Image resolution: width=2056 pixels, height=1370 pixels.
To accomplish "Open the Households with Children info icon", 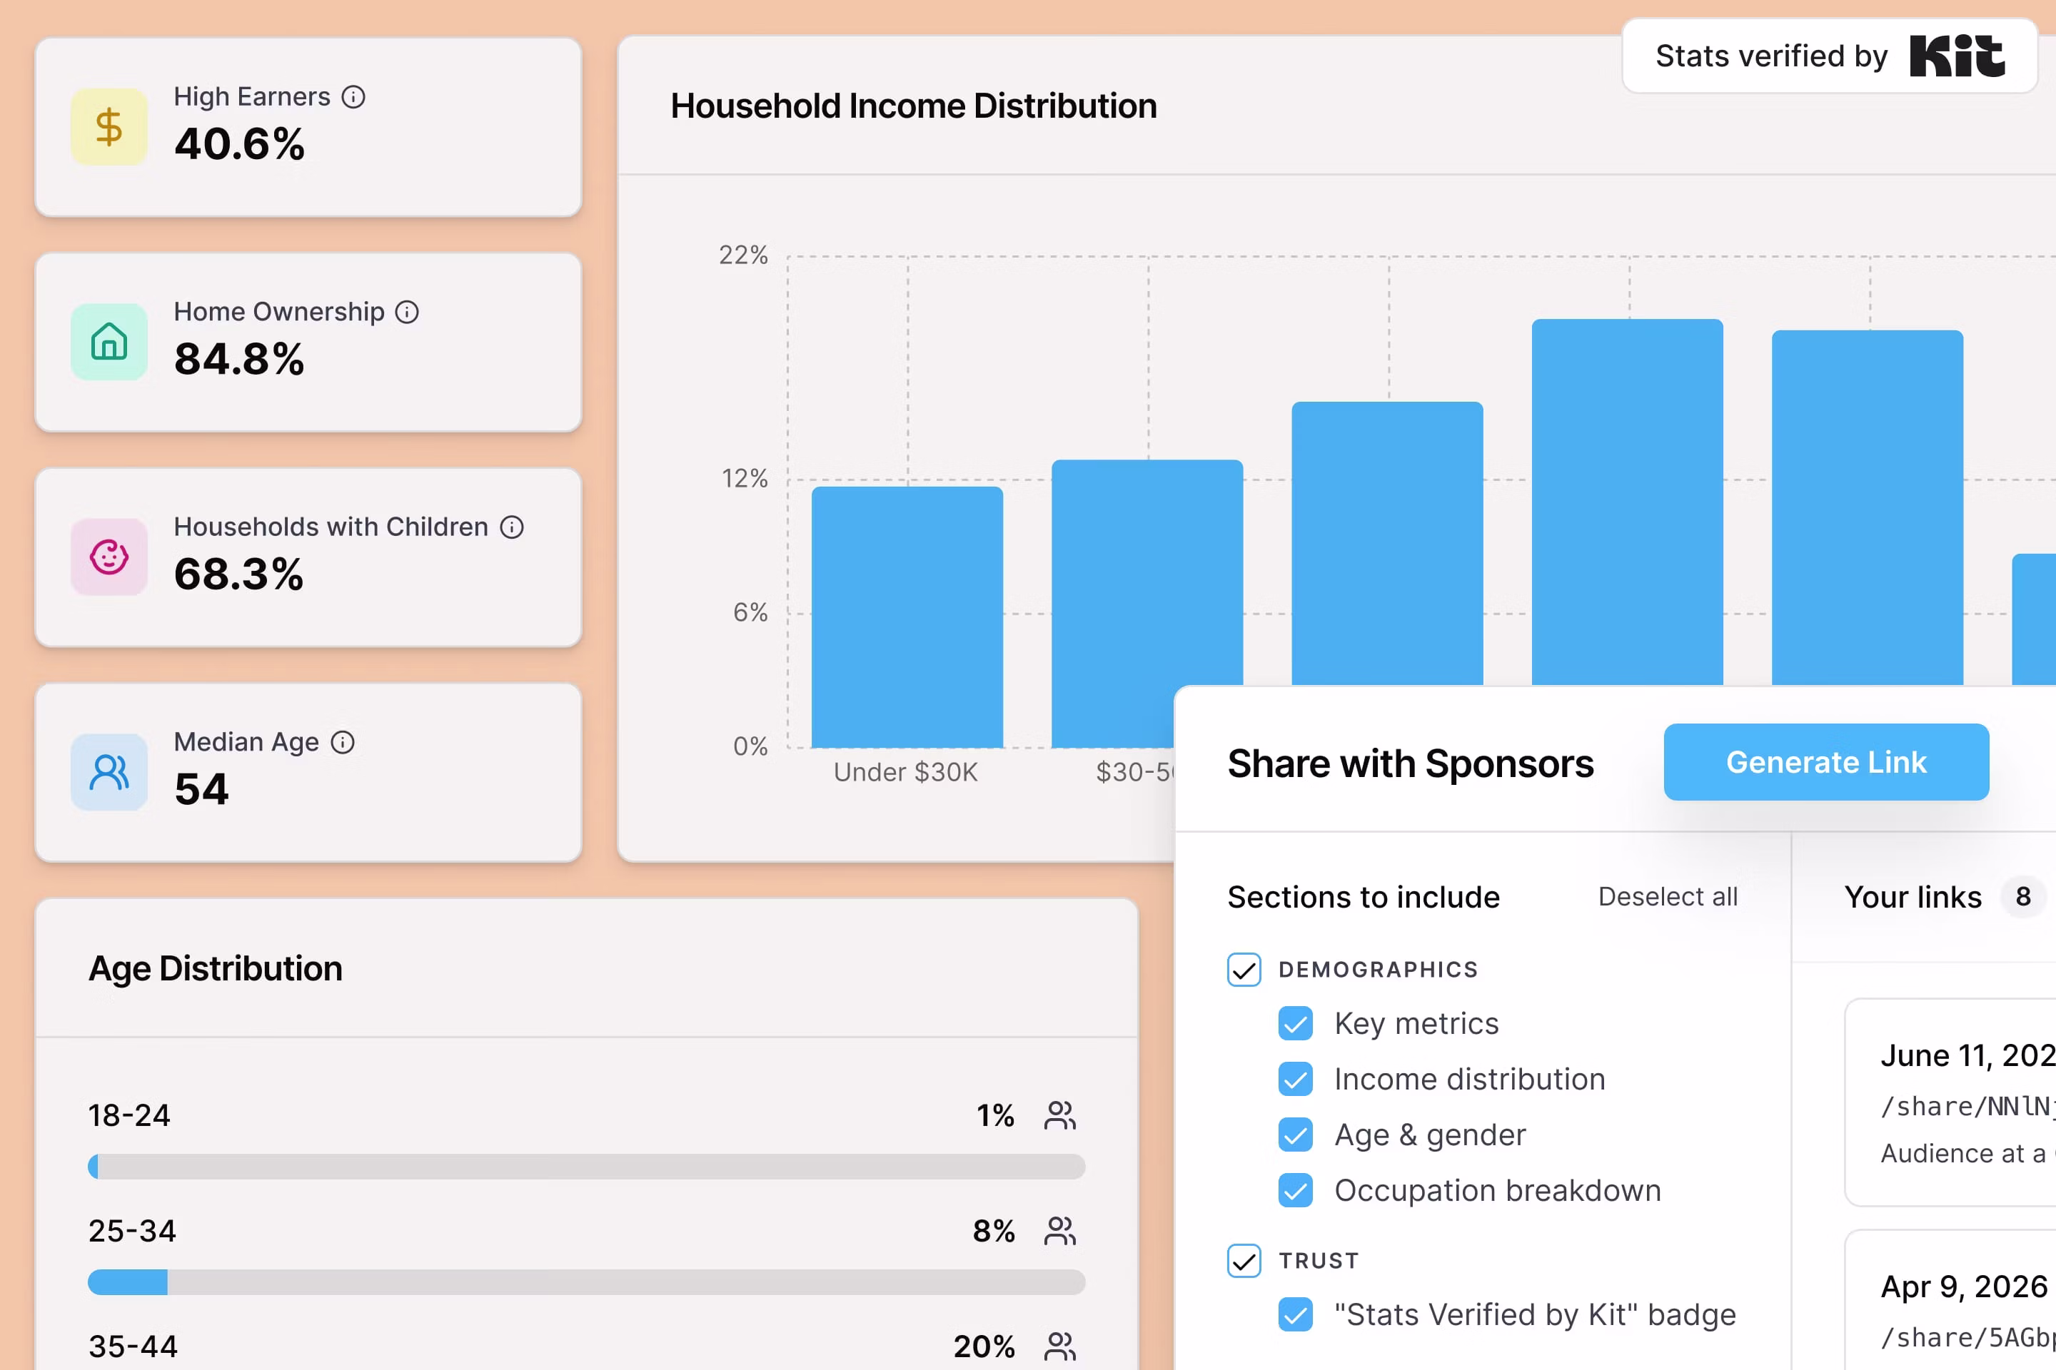I will coord(513,527).
